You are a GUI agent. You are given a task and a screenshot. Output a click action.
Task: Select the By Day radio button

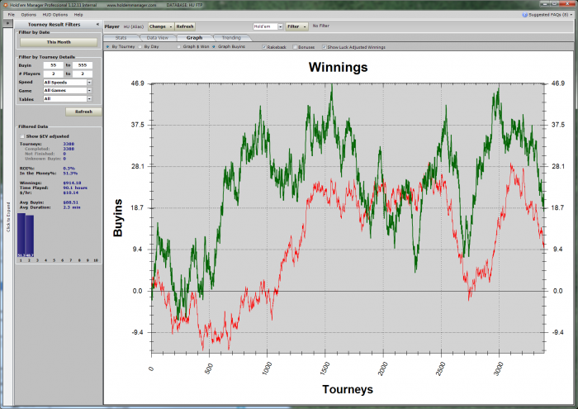point(140,47)
